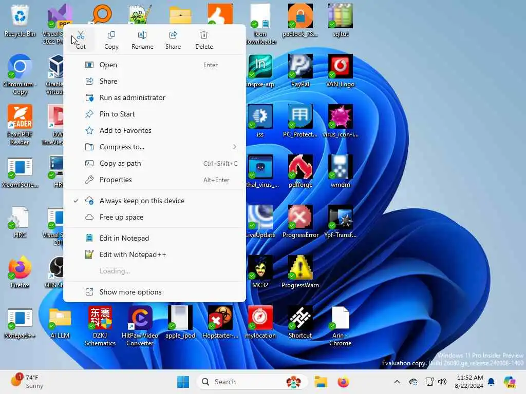This screenshot has height=394, width=526.
Task: Choose the Share menu entry below Open
Action: [x=155, y=82]
